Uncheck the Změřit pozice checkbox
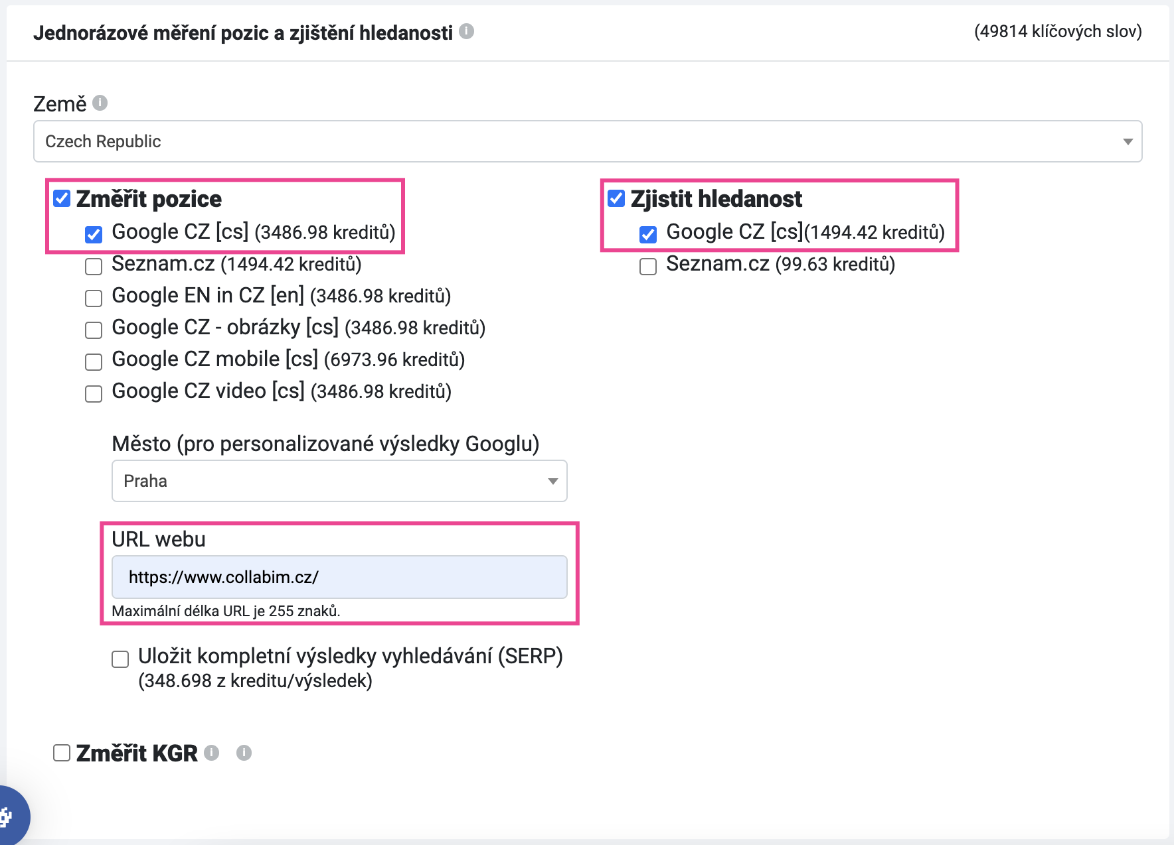Image resolution: width=1174 pixels, height=845 pixels. (x=62, y=198)
